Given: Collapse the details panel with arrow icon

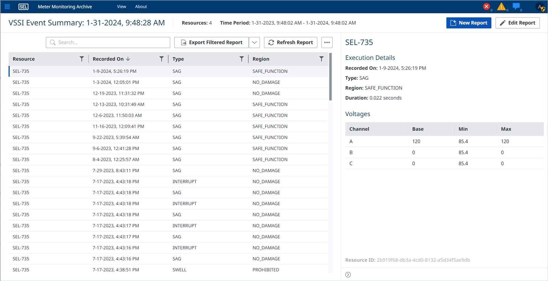Looking at the screenshot, I should tap(348, 274).
